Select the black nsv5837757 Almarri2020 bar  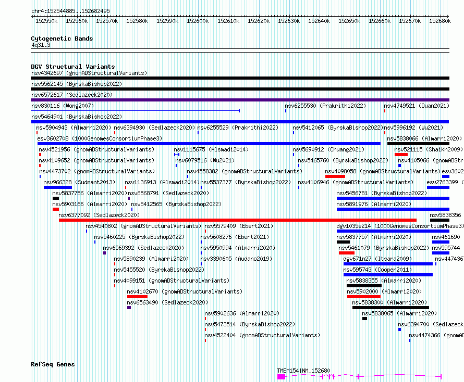click(x=343, y=242)
